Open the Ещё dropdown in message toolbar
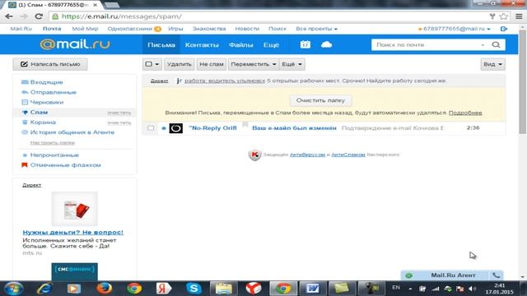The image size is (527, 296). (291, 64)
